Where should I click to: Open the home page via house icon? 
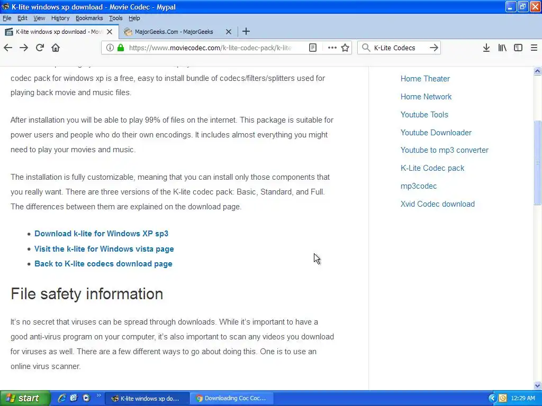(x=56, y=48)
